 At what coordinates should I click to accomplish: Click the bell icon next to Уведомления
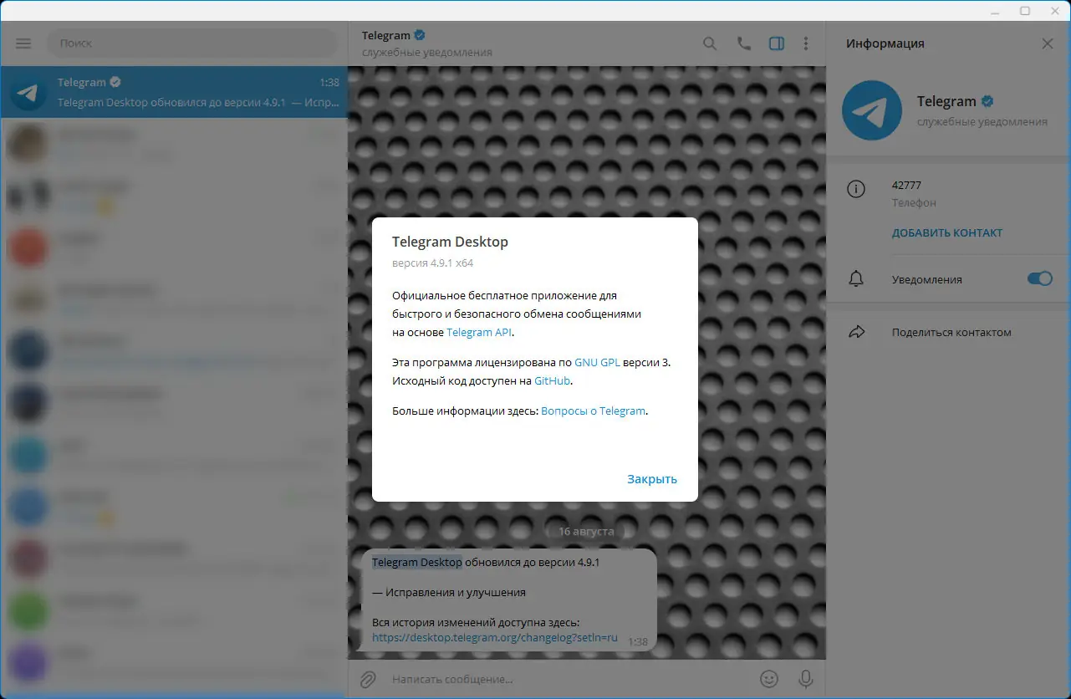856,279
